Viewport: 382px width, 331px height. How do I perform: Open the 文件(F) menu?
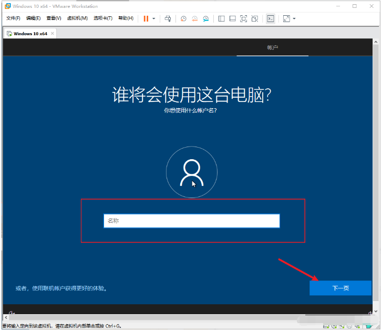click(13, 18)
